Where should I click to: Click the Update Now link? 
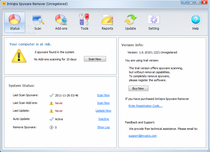coord(103,111)
